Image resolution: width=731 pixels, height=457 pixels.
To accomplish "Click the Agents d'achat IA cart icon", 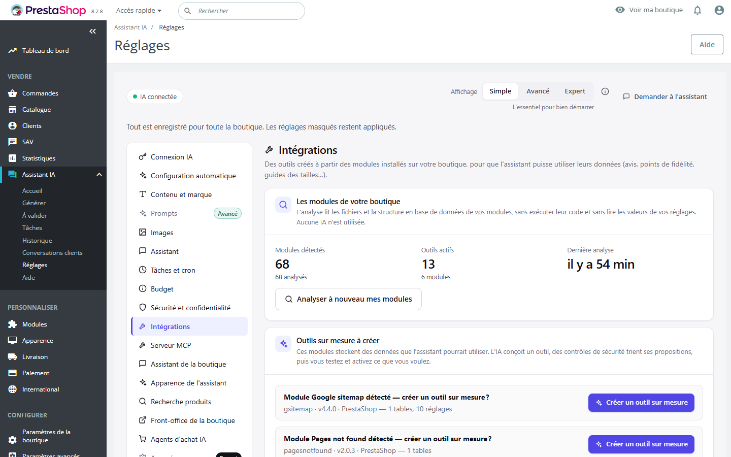I will 143,439.
